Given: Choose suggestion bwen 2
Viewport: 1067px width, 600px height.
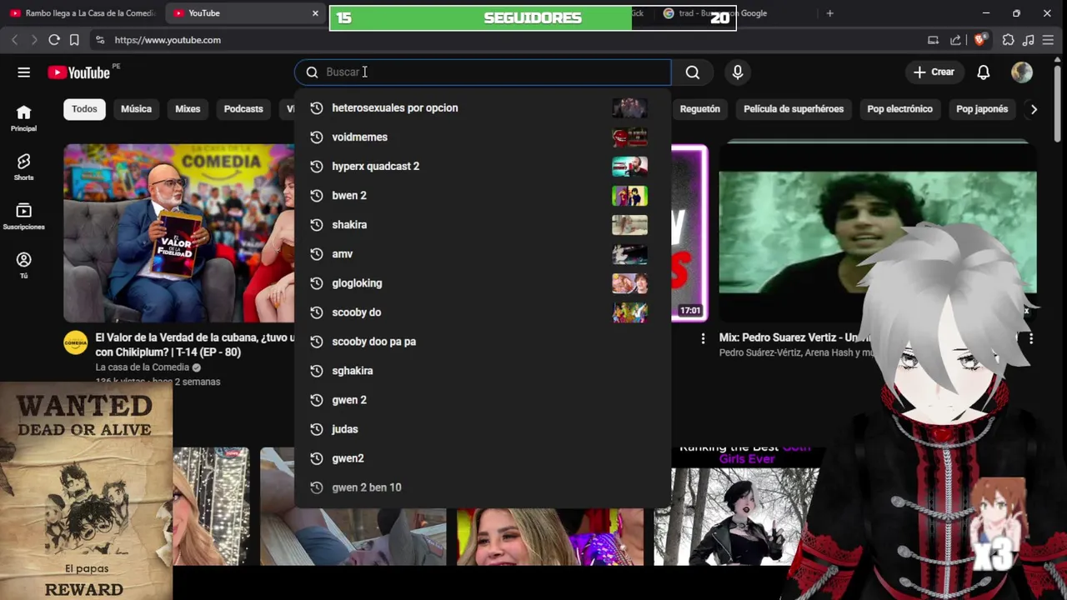Looking at the screenshot, I should [x=482, y=195].
